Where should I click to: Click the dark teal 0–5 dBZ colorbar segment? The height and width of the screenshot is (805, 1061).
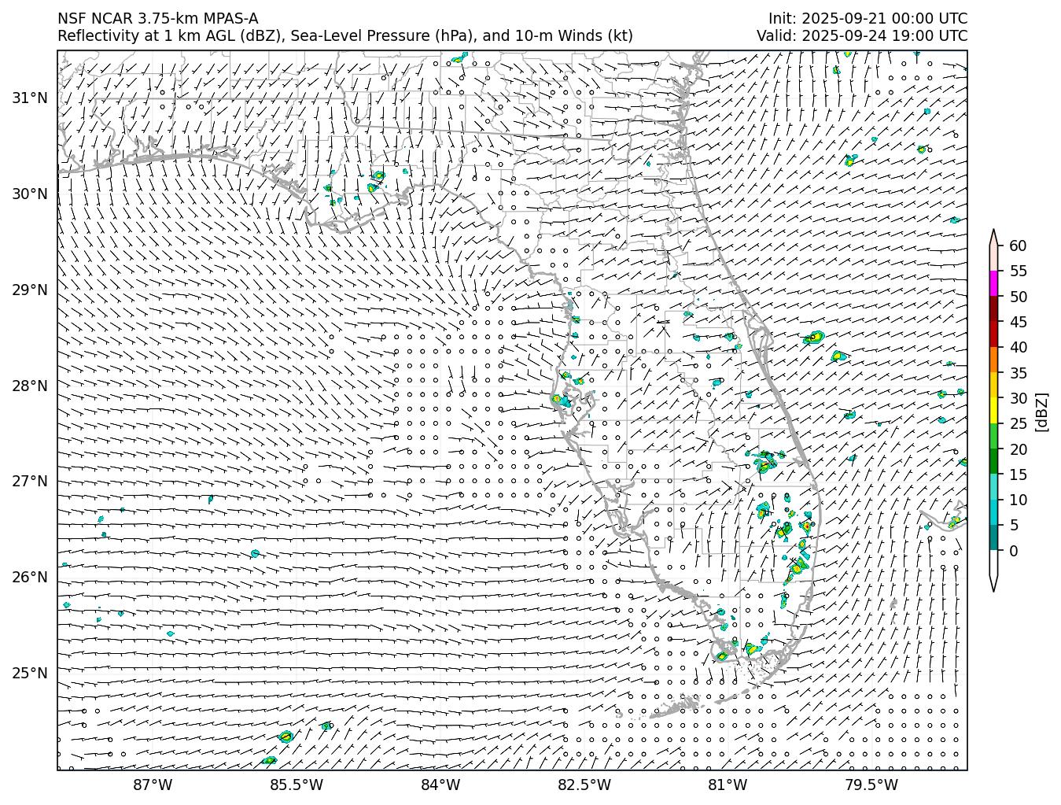993,537
